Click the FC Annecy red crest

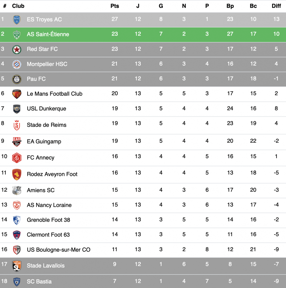tap(17, 158)
